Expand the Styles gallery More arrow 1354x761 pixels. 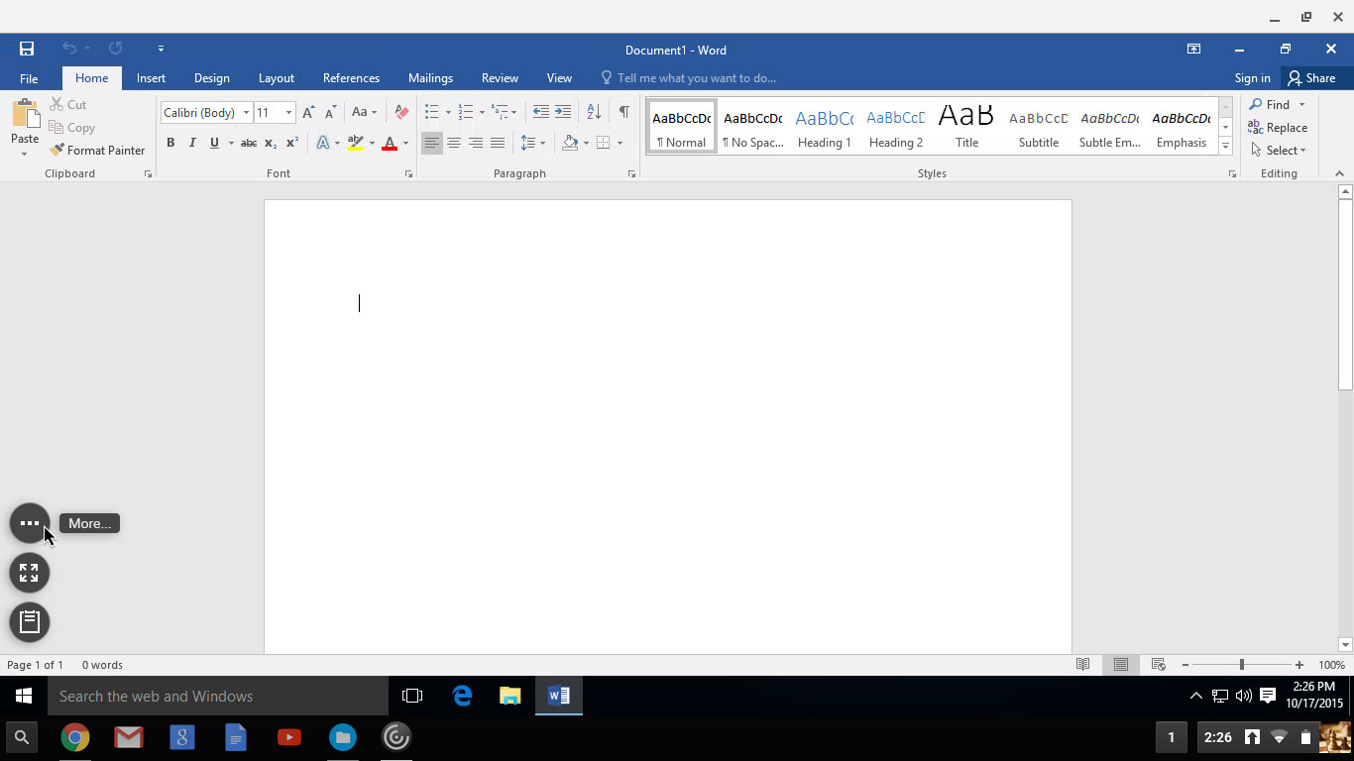(x=1226, y=147)
